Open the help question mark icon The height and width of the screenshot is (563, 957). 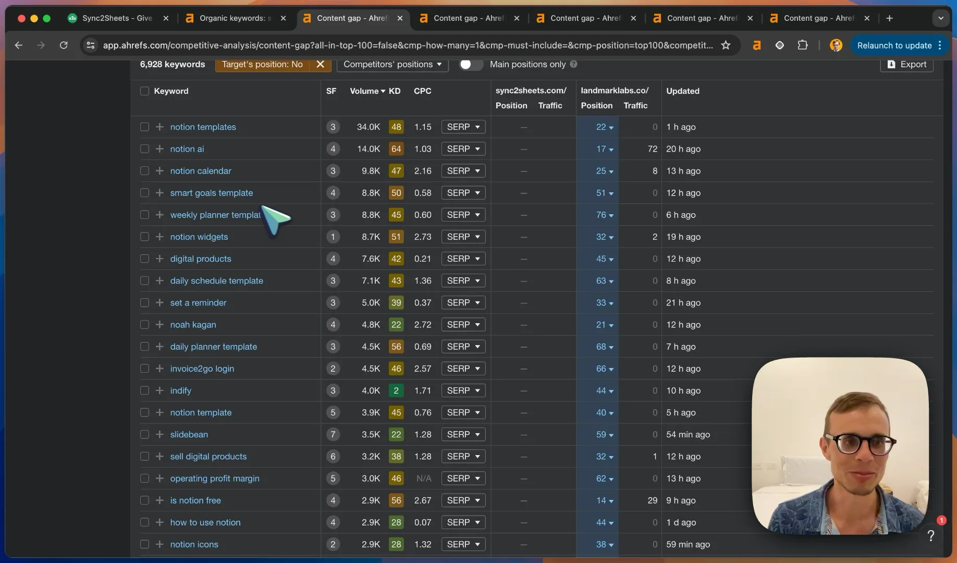tap(931, 535)
